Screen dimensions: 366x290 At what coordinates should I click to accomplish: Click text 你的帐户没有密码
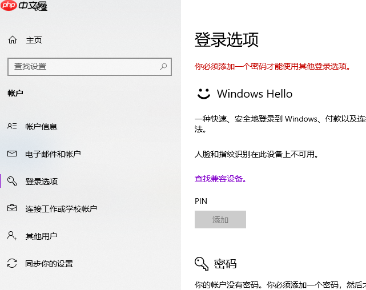(x=230, y=285)
